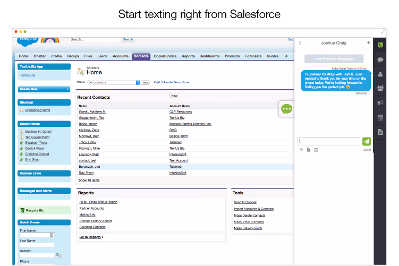This screenshot has height=266, width=399.
Task: Switch to the Home tab
Action: (23, 56)
